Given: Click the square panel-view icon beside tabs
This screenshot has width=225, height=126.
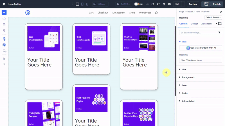Looking at the screenshot, I should click(x=220, y=24).
